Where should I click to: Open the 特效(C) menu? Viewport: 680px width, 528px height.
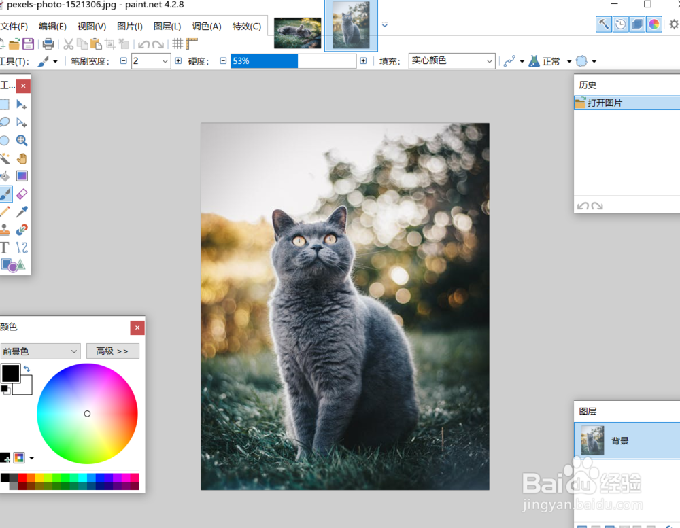click(247, 26)
